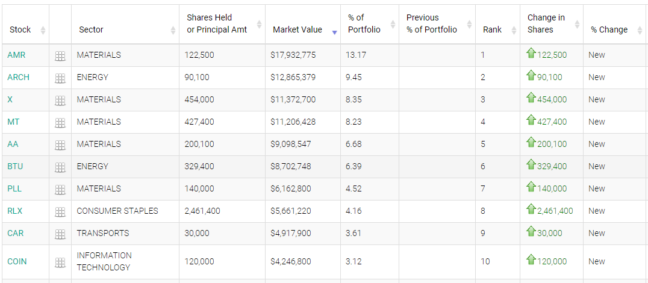Open the AMR stock link

(16, 55)
